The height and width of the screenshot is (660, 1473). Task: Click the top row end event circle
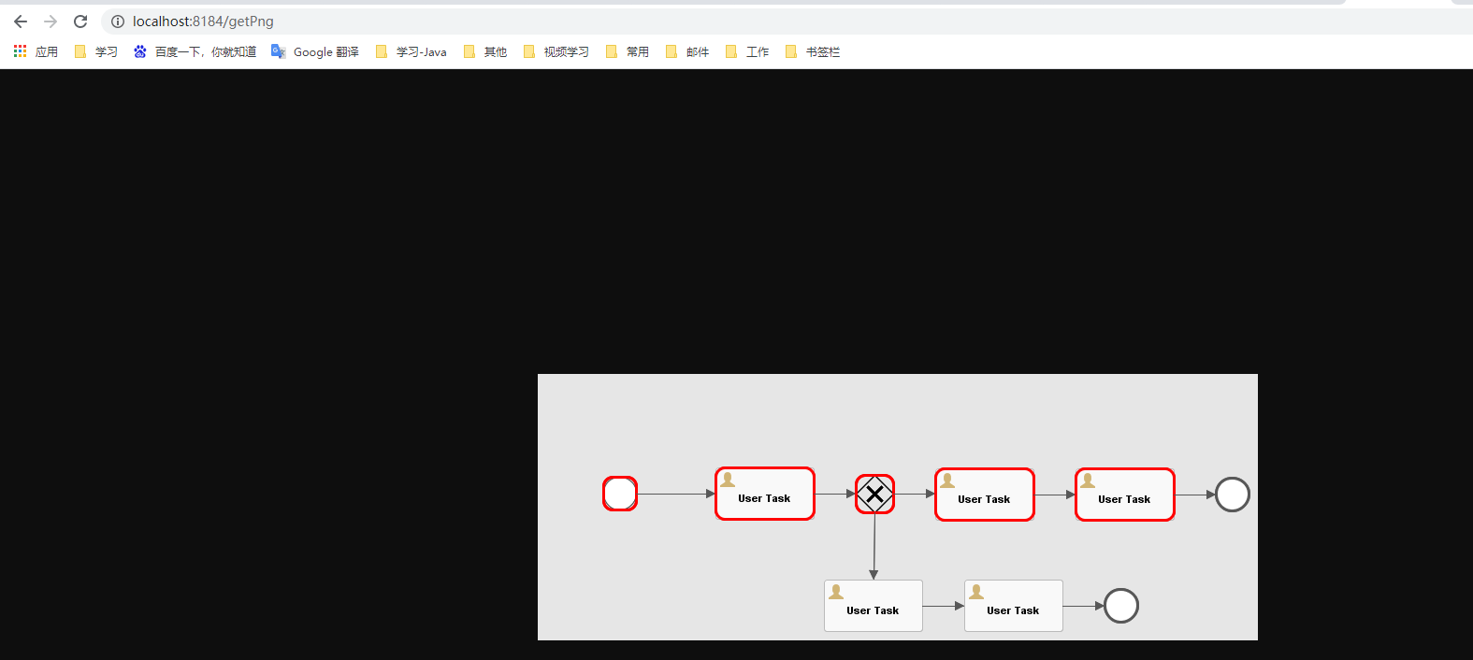pyautogui.click(x=1233, y=495)
